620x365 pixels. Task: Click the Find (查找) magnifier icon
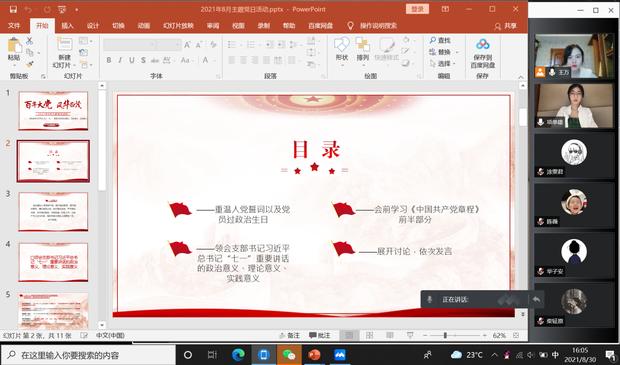[x=433, y=40]
